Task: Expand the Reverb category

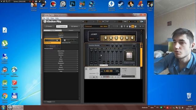Action: tap(61, 67)
